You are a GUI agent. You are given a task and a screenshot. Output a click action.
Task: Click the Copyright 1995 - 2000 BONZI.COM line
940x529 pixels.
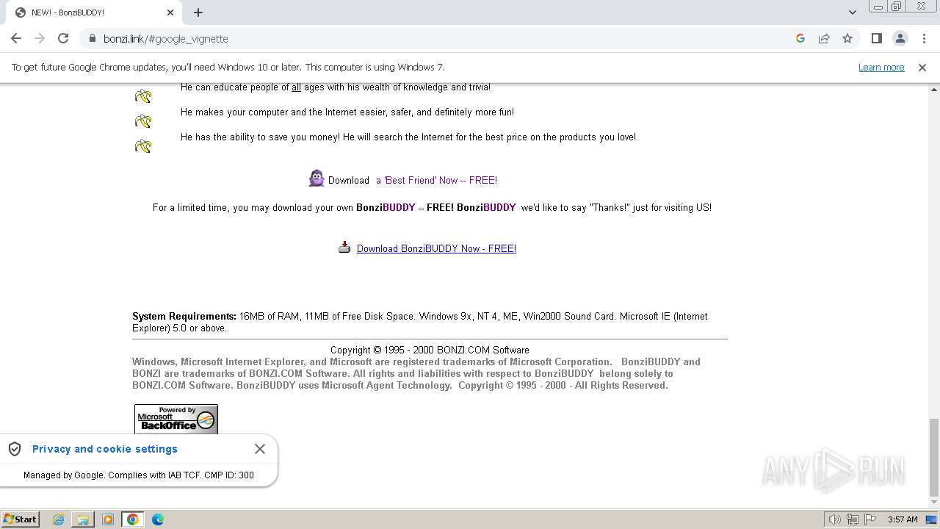click(x=430, y=350)
